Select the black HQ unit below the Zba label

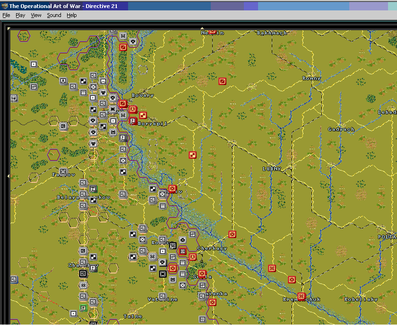pos(83,274)
